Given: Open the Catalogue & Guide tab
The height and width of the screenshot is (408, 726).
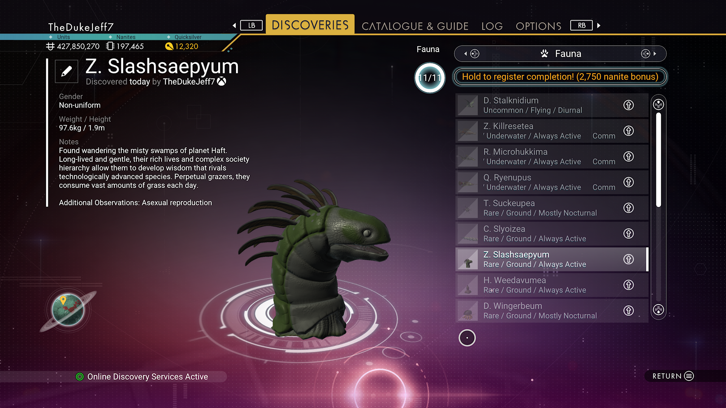Looking at the screenshot, I should (x=415, y=26).
